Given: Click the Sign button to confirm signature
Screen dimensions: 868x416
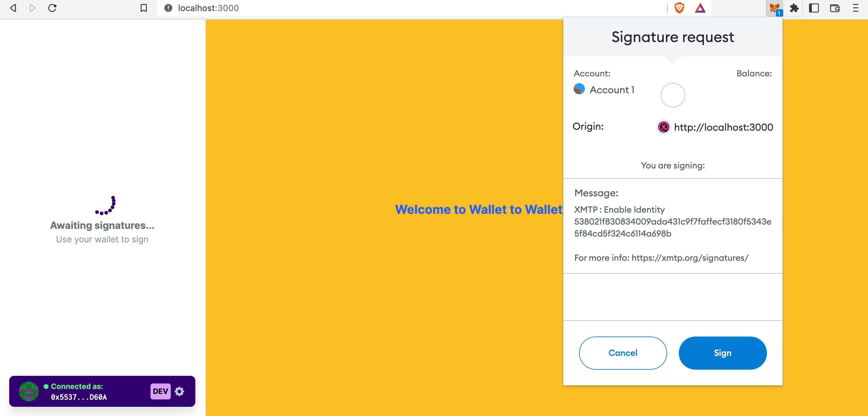Looking at the screenshot, I should [x=722, y=353].
